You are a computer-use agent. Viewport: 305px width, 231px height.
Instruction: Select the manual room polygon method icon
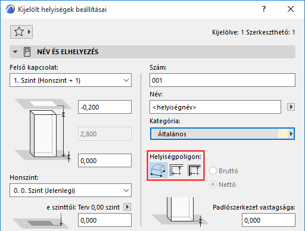click(x=158, y=170)
